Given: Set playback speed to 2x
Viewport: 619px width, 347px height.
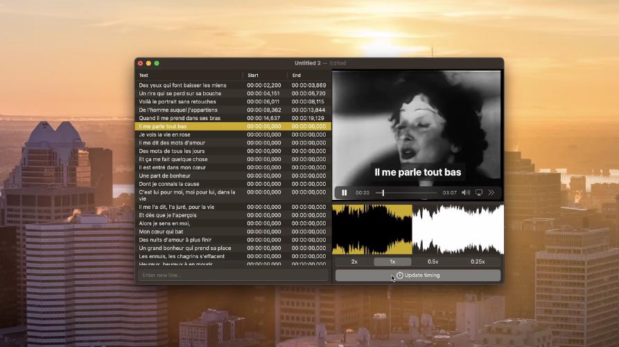Looking at the screenshot, I should point(354,262).
